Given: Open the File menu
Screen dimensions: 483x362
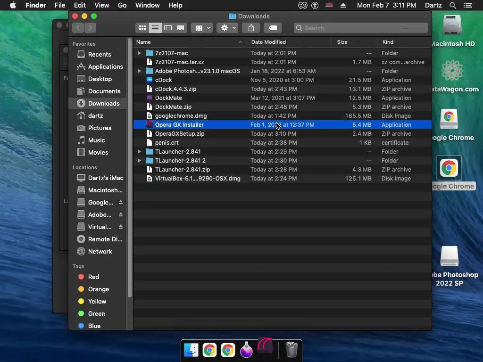Looking at the screenshot, I should (x=60, y=5).
